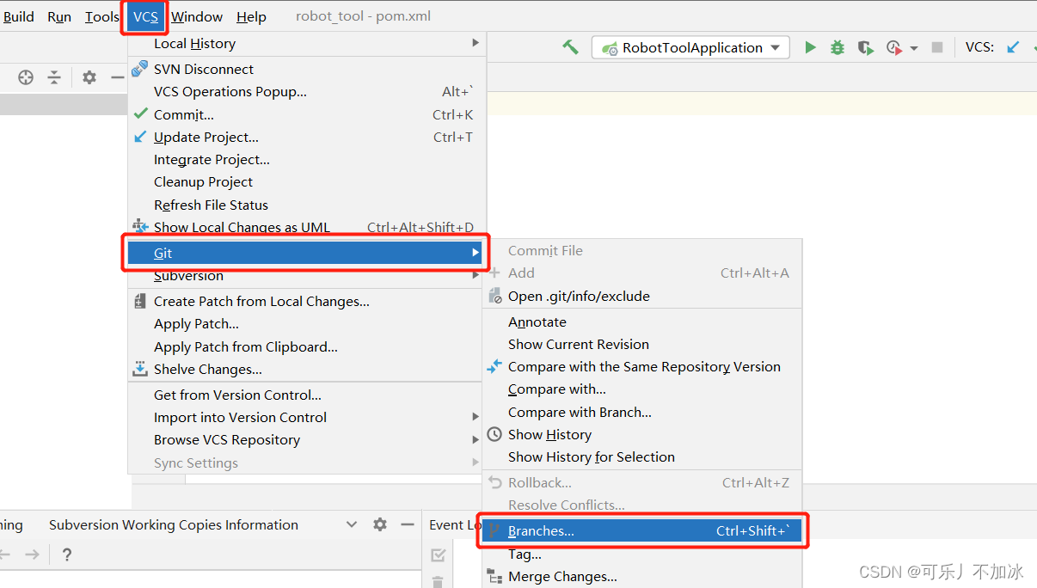This screenshot has height=588, width=1037.
Task: Select Tag... in Git submenu
Action: point(642,554)
